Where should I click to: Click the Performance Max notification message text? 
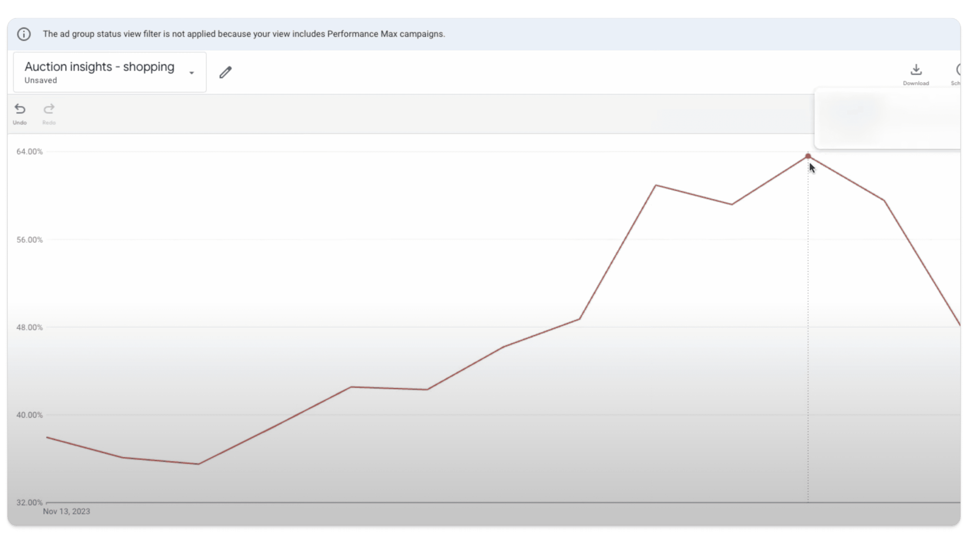pyautogui.click(x=244, y=34)
